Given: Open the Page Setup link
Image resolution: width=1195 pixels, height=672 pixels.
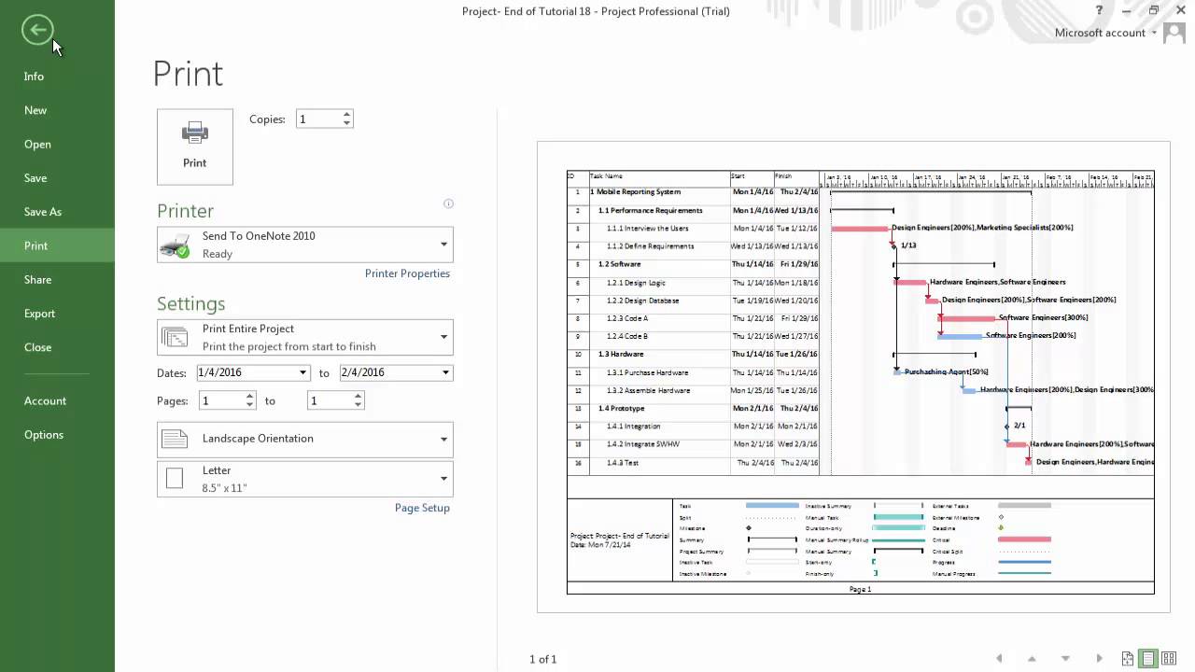Looking at the screenshot, I should 422,508.
